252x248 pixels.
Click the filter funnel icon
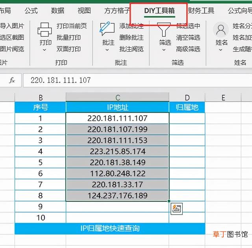coord(164,30)
